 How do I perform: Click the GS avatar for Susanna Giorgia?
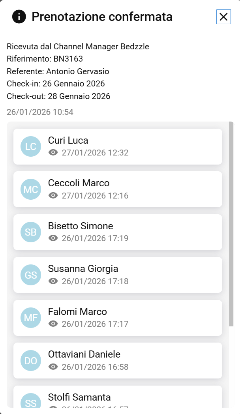[31, 275]
